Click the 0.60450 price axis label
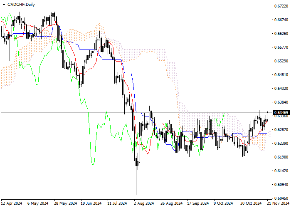This screenshot has width=291, height=208. click(281, 198)
